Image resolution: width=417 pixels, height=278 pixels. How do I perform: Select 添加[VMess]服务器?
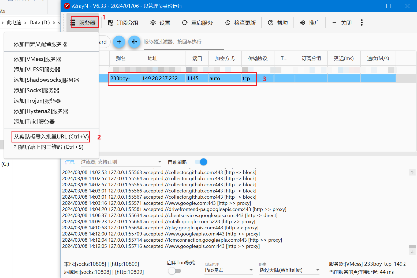tap(51, 59)
